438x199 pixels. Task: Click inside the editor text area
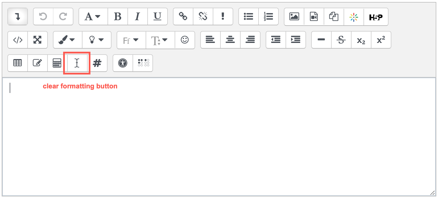[x=219, y=136]
